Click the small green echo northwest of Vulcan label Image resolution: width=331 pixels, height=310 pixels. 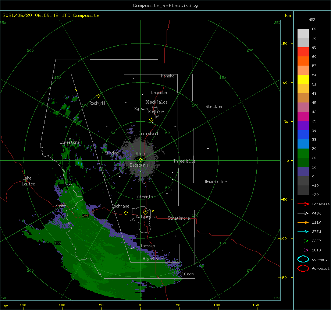point(202,266)
